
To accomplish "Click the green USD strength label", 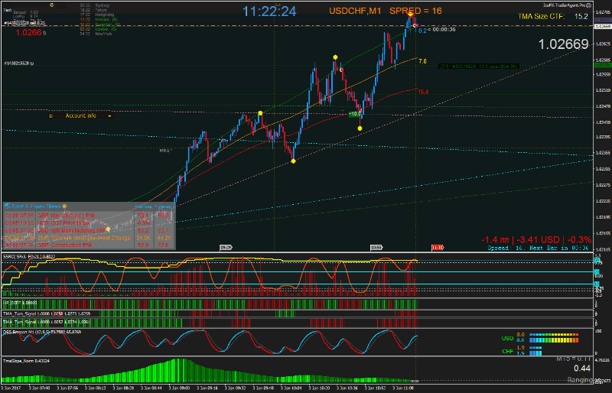I will (x=507, y=338).
